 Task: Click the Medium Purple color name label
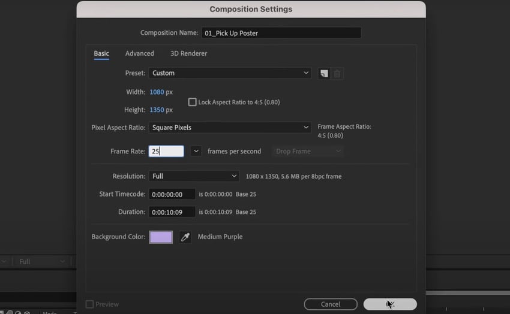[220, 237]
